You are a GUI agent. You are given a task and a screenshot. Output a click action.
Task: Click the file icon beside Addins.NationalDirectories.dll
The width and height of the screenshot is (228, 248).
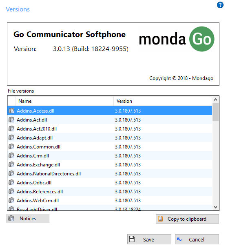11,173
